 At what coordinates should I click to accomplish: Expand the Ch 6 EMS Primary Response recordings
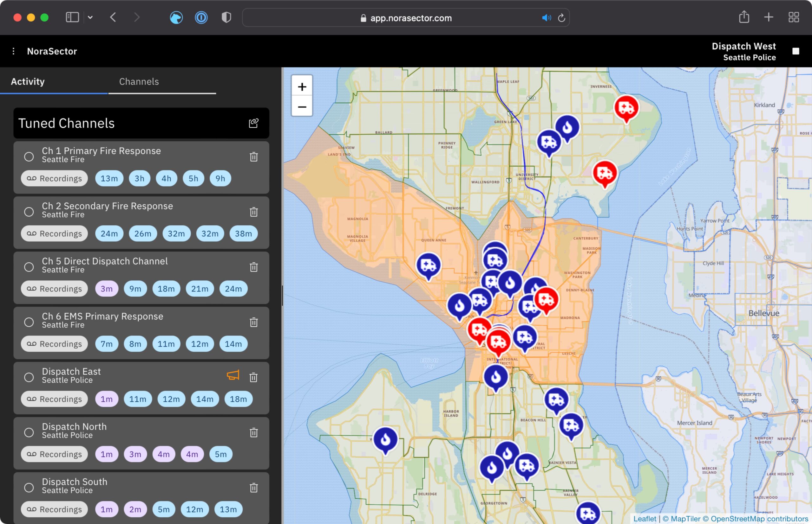(x=55, y=343)
